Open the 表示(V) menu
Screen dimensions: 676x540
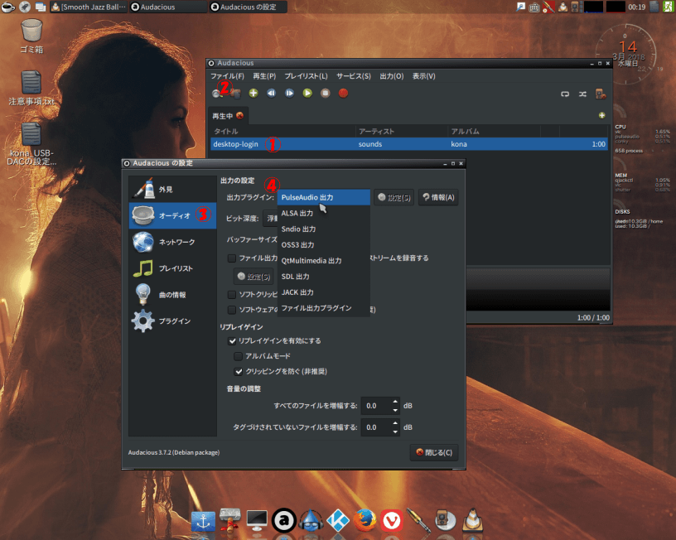(x=424, y=76)
